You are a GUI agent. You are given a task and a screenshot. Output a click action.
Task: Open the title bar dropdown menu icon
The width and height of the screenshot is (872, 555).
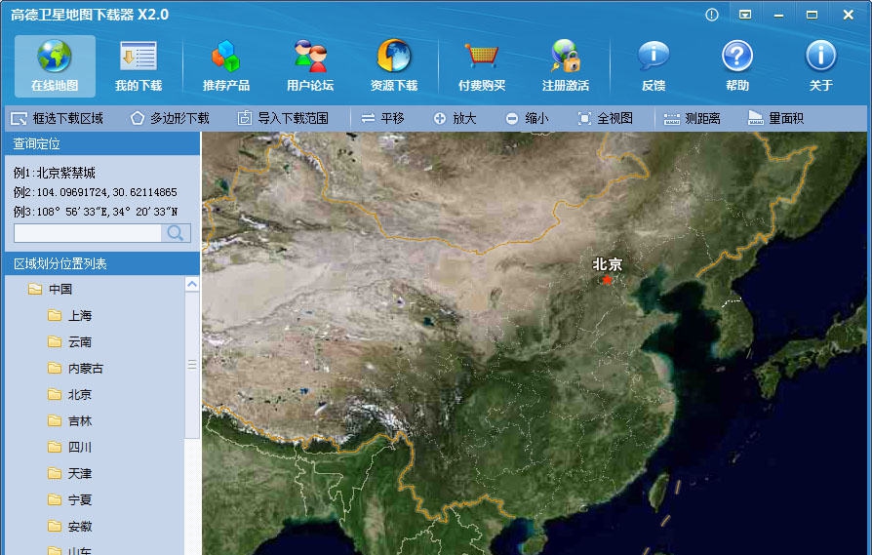coord(745,15)
